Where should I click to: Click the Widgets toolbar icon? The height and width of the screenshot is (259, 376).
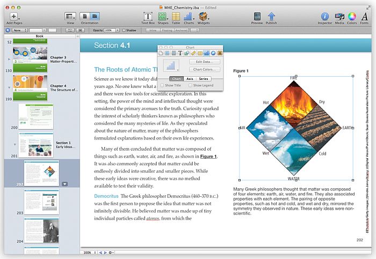204,17
